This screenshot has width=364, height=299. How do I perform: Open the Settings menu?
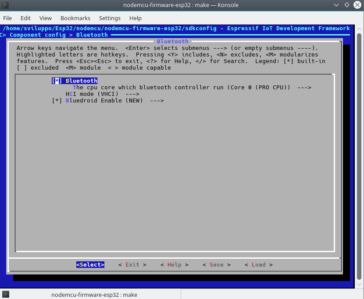click(x=110, y=18)
